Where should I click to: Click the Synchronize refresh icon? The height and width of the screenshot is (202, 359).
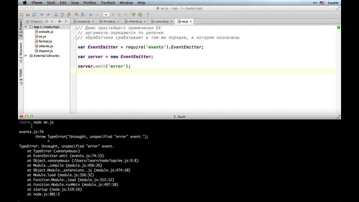click(x=34, y=15)
